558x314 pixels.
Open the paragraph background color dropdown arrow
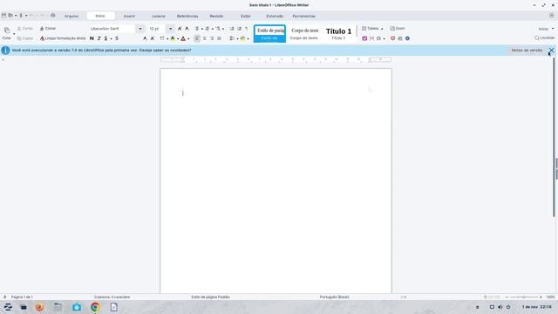coord(248,38)
